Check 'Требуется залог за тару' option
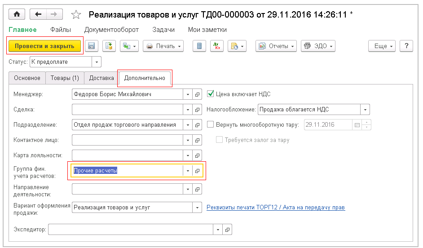The height and width of the screenshot is (248, 423). pyautogui.click(x=219, y=140)
